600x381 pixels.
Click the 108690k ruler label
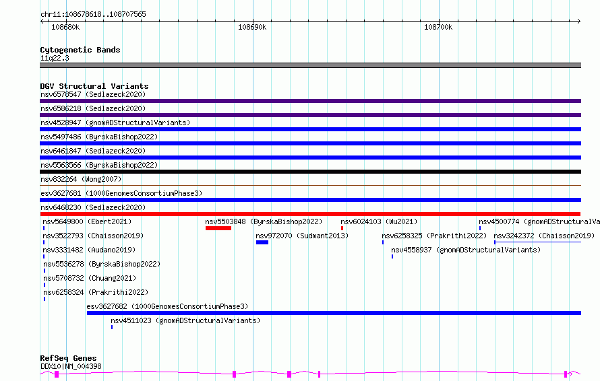pos(252,27)
